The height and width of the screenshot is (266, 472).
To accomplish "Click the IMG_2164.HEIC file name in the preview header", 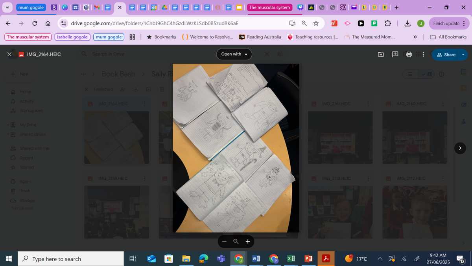I will point(44,54).
